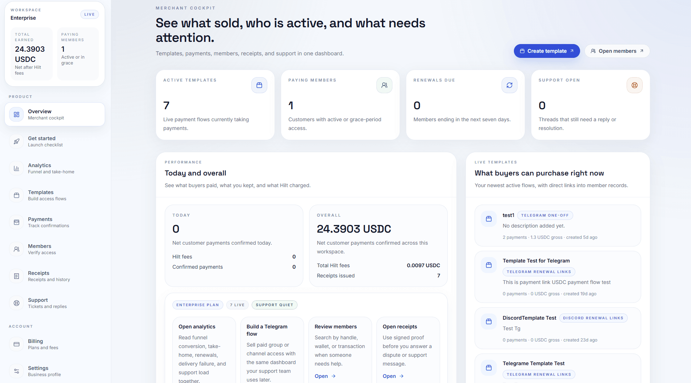Open Analytics funnel and take-home

pyautogui.click(x=55, y=168)
